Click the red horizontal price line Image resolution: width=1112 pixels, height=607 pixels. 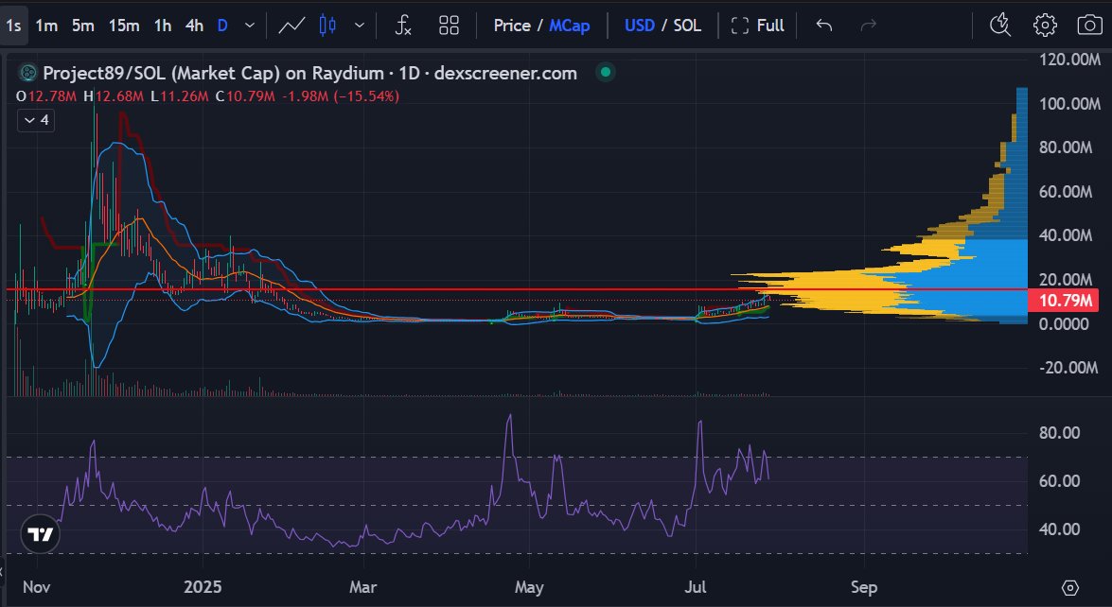[517, 289]
